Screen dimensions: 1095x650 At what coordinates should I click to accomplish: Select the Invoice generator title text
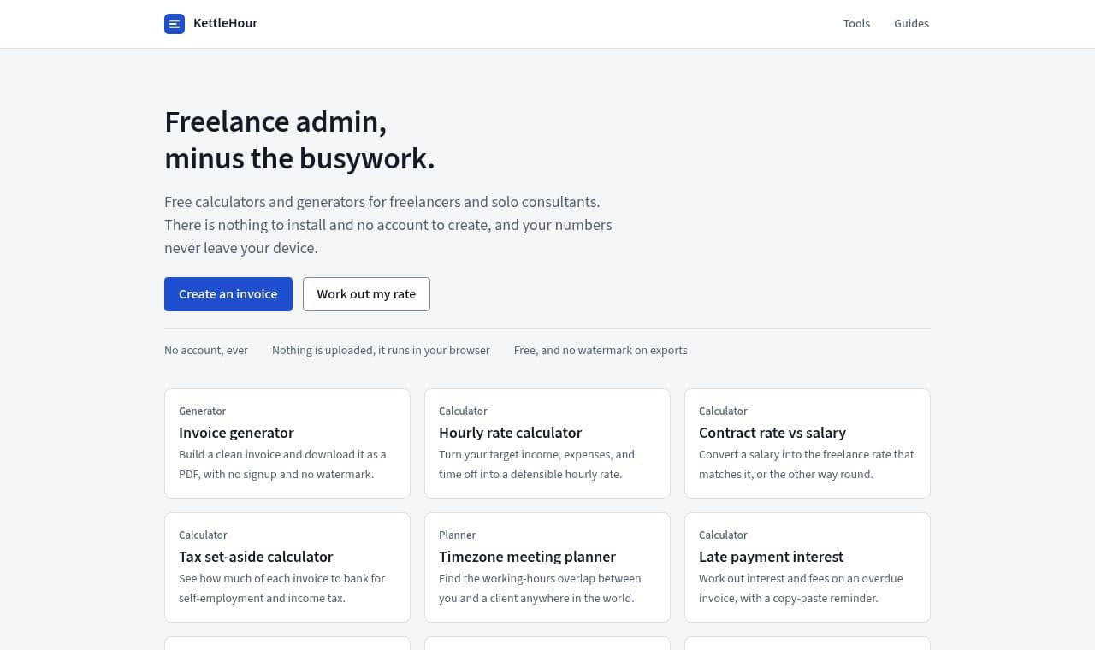[236, 433]
